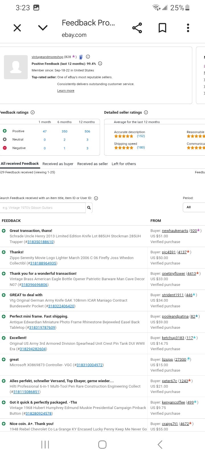Tap Shipping speed star rating
The height and width of the screenshot is (457, 205).
[x=124, y=148]
